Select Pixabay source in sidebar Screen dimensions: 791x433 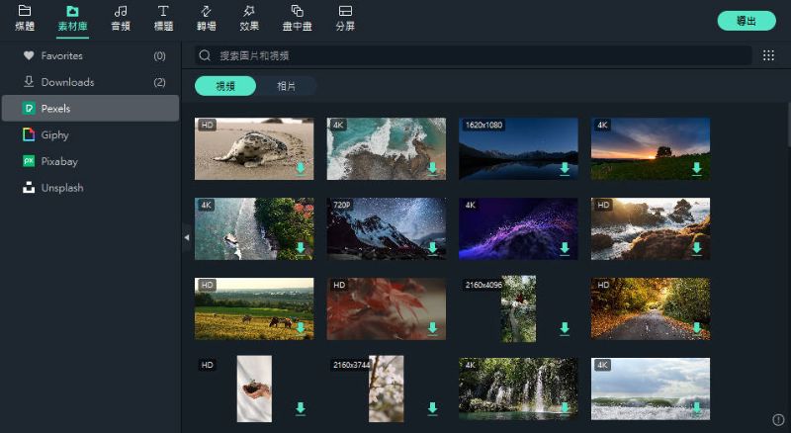(x=91, y=161)
